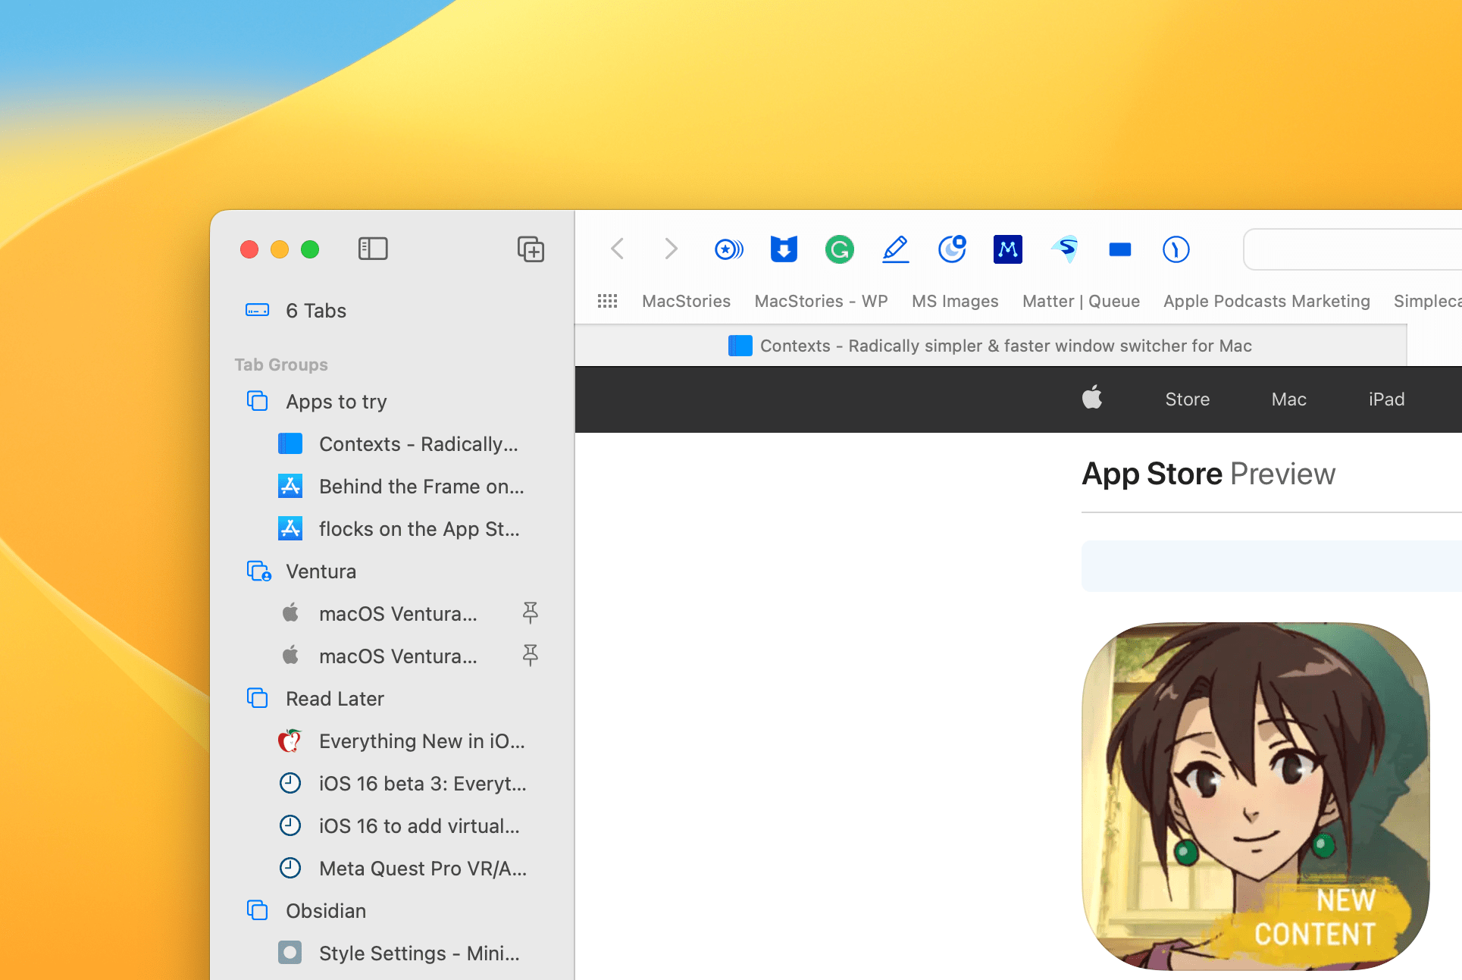The width and height of the screenshot is (1462, 980).
Task: Open Matter | Queue bookmark
Action: (x=1081, y=301)
